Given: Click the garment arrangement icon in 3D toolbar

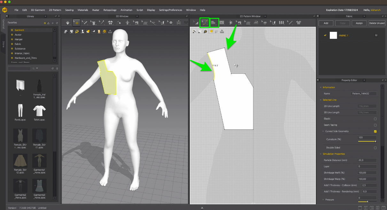Looking at the screenshot, I should coord(111,23).
